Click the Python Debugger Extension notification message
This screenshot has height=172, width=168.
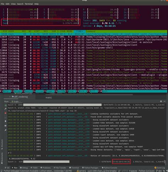(x=38, y=171)
